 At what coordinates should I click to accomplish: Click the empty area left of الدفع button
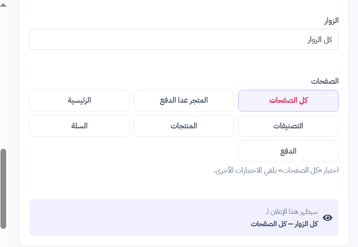click(x=131, y=151)
